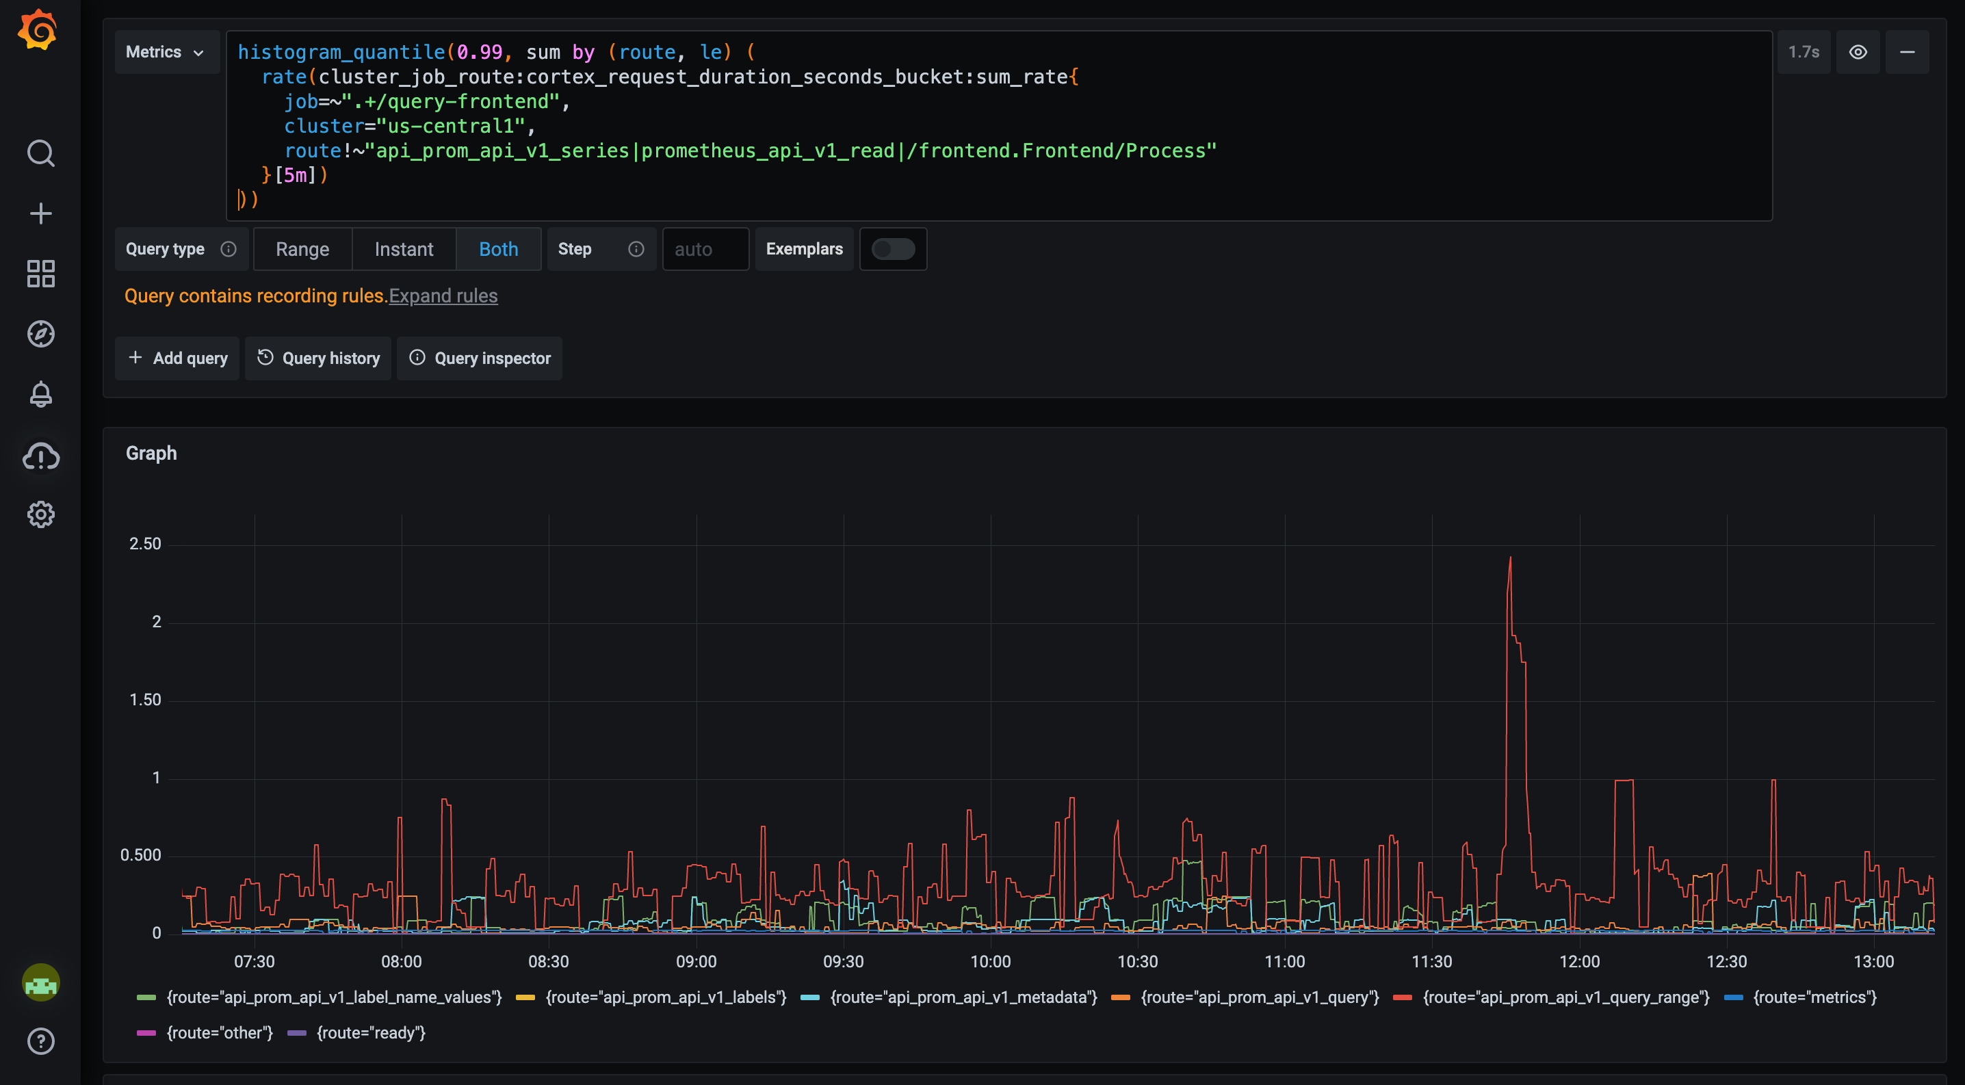Screen dimensions: 1965x1085
Task: Open Grafana Alerting via the bell icon
Action: coord(40,393)
